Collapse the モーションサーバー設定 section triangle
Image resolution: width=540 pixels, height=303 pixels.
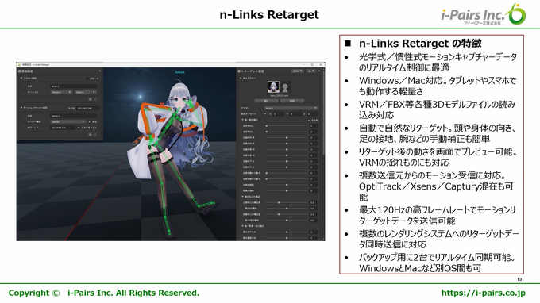pyautogui.click(x=21, y=108)
